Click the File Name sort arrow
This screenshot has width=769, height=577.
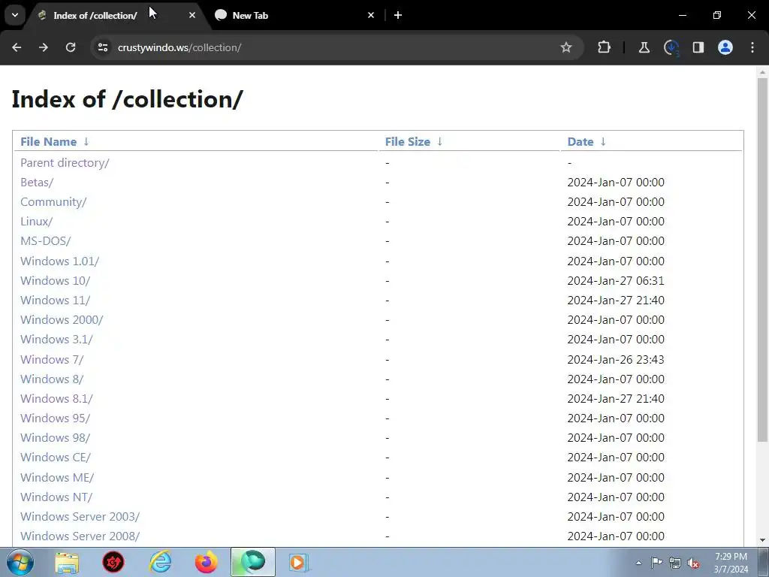coord(86,142)
